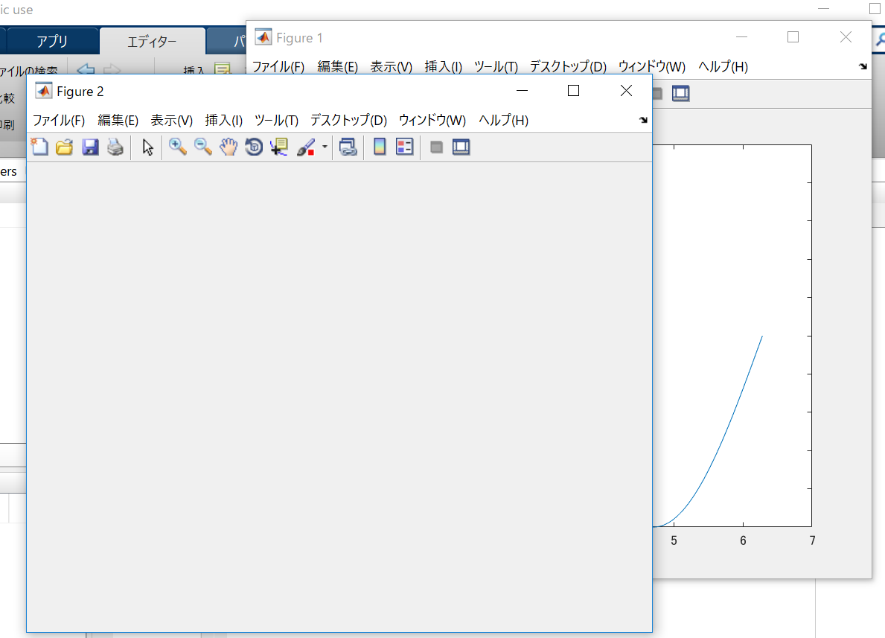Viewport: 885px width, 638px height.
Task: Activate the Rotate 3D tool
Action: [x=254, y=147]
